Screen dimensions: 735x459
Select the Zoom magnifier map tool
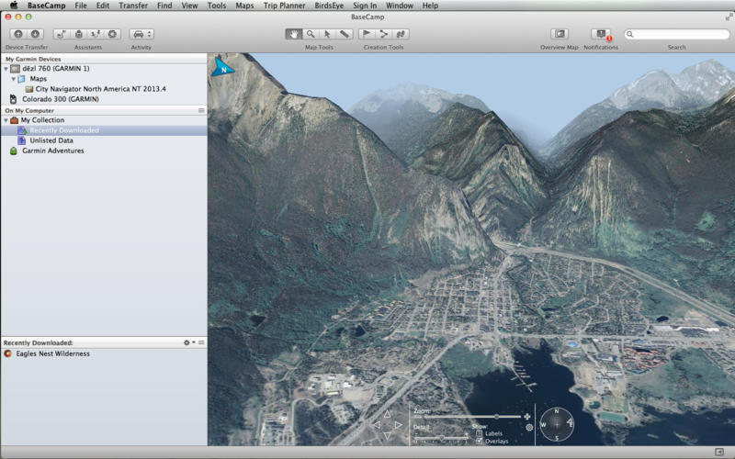tap(311, 34)
